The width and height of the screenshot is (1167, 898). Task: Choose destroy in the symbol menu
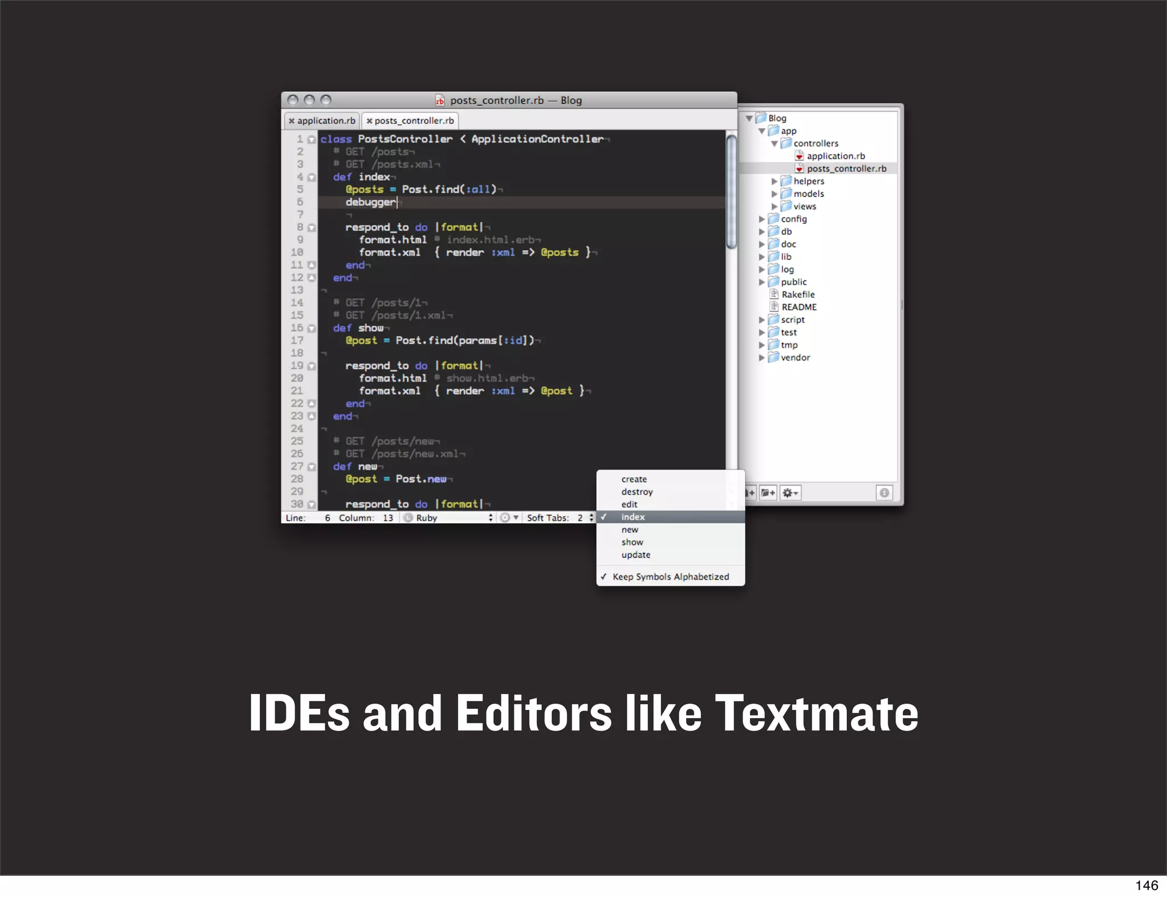[671, 492]
